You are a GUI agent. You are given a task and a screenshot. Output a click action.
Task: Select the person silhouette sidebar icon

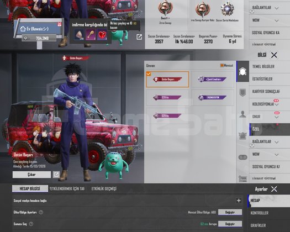(x=242, y=114)
